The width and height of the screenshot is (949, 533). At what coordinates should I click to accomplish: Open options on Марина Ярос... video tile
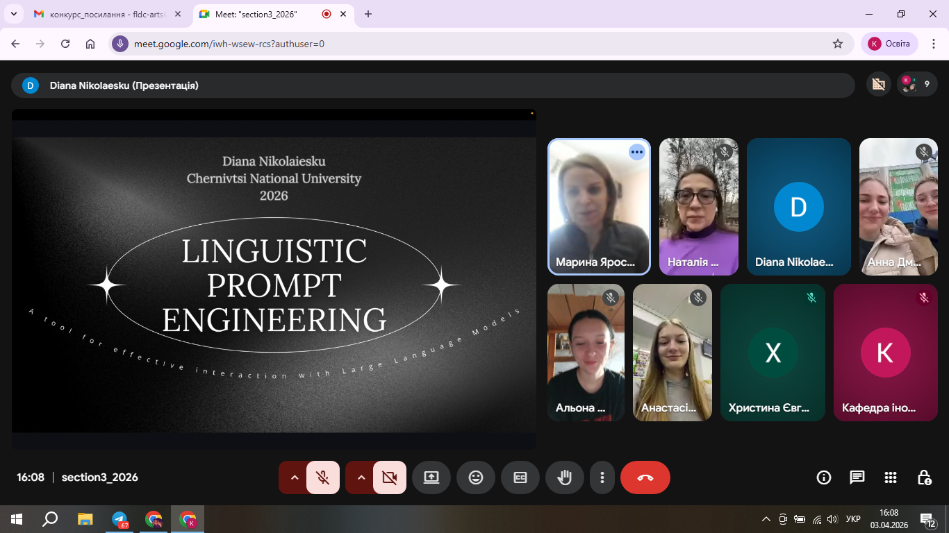637,152
